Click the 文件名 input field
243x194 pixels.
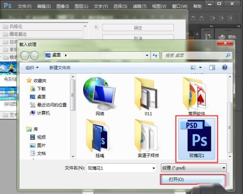pyautogui.click(x=121, y=168)
